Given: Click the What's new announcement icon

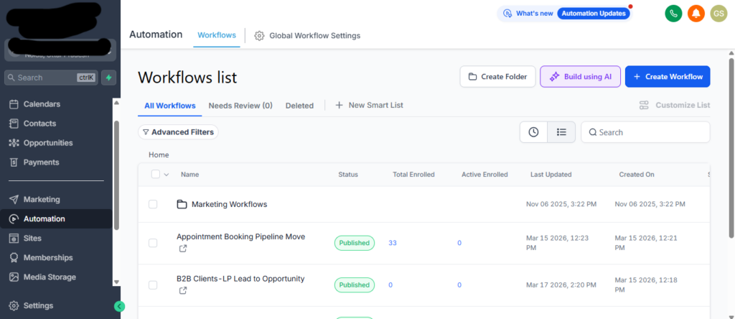Looking at the screenshot, I should pyautogui.click(x=507, y=14).
